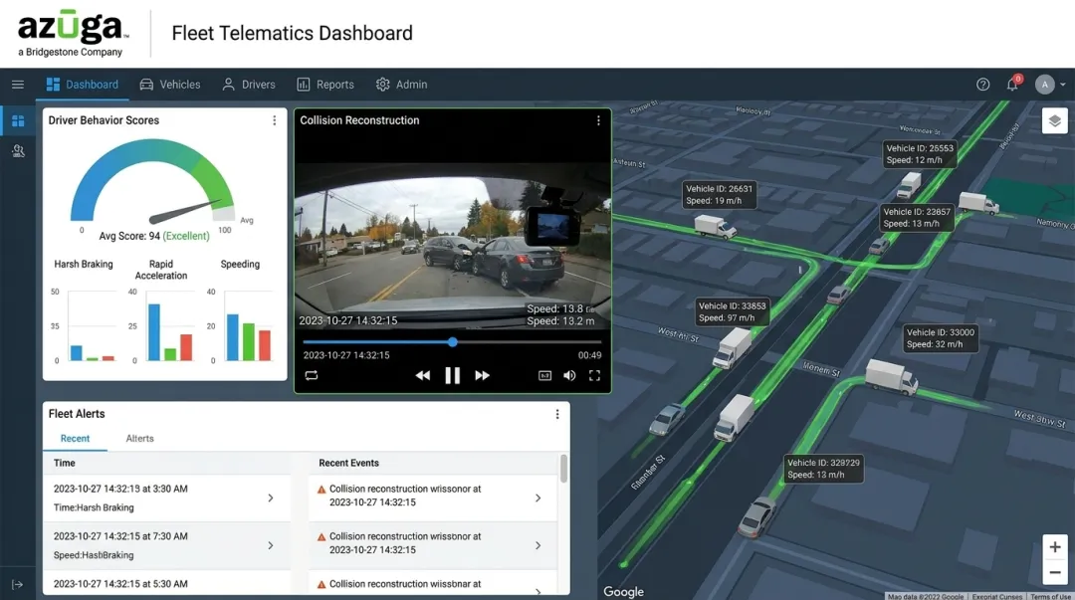1075x600 pixels.
Task: Open Fleet Alerts options menu
Action: click(557, 414)
